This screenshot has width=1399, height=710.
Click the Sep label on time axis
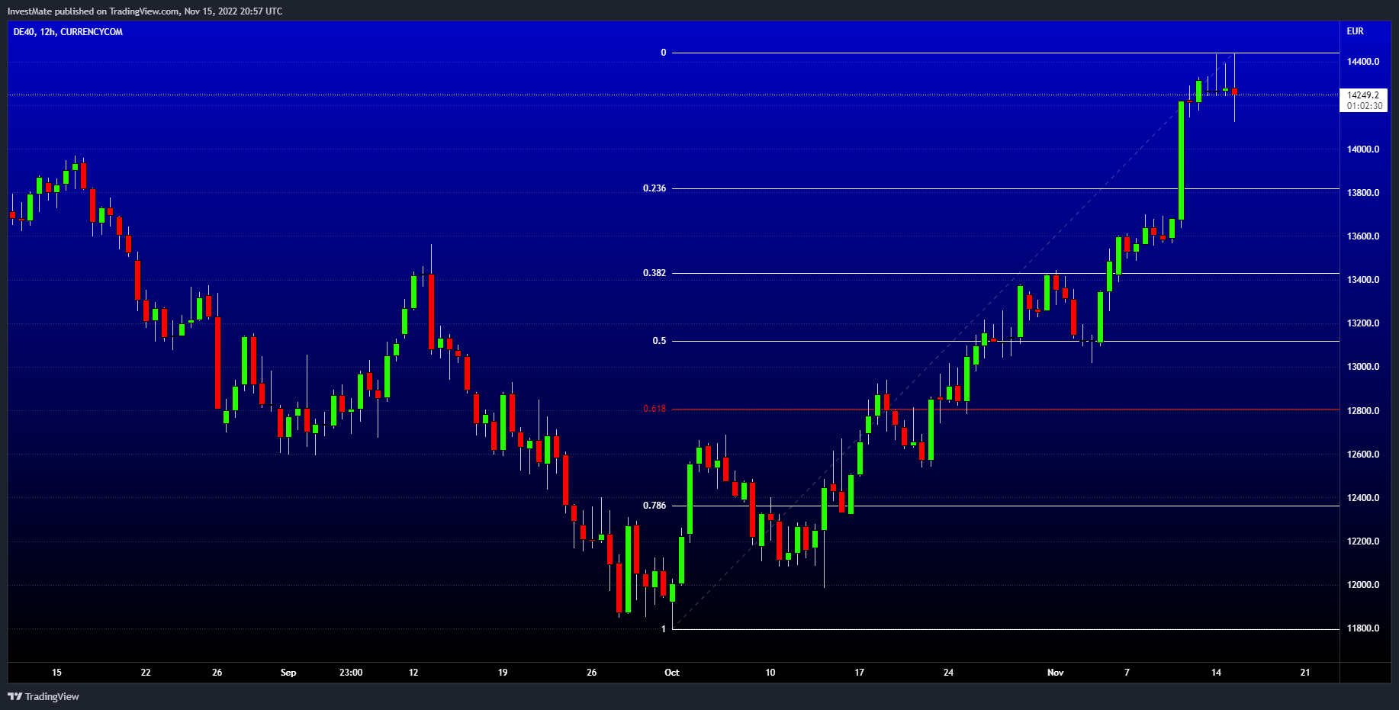(288, 673)
